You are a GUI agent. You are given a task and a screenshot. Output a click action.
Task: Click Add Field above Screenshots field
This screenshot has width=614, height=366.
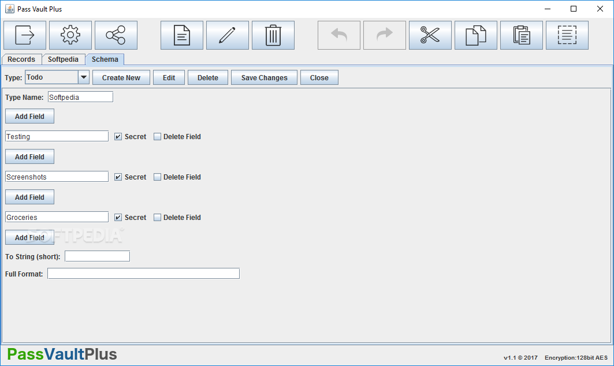click(30, 156)
